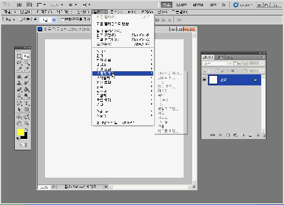Select the Clone Stamp tool
The image size is (284, 205).
click(19, 83)
